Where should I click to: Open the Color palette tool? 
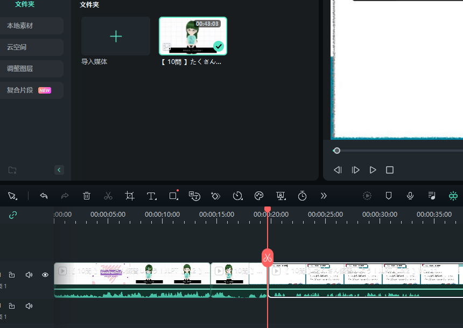click(x=259, y=196)
